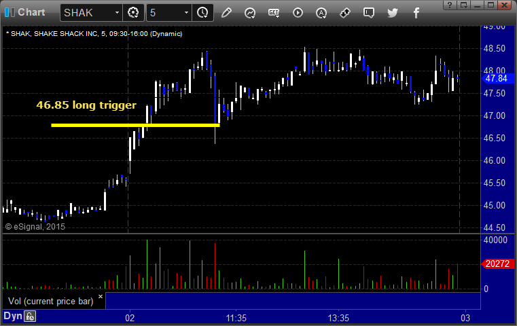This screenshot has width=517, height=326.
Task: Click the 46.85 long trigger text annotation
Action: (86, 105)
